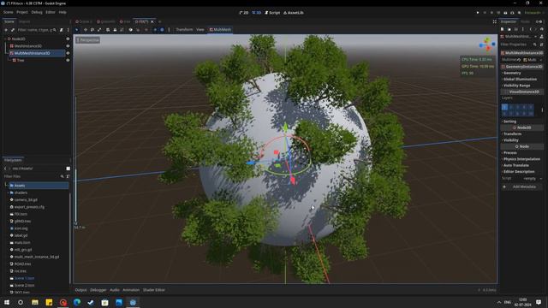Click the play project button
The width and height of the screenshot is (548, 308).
478,13
